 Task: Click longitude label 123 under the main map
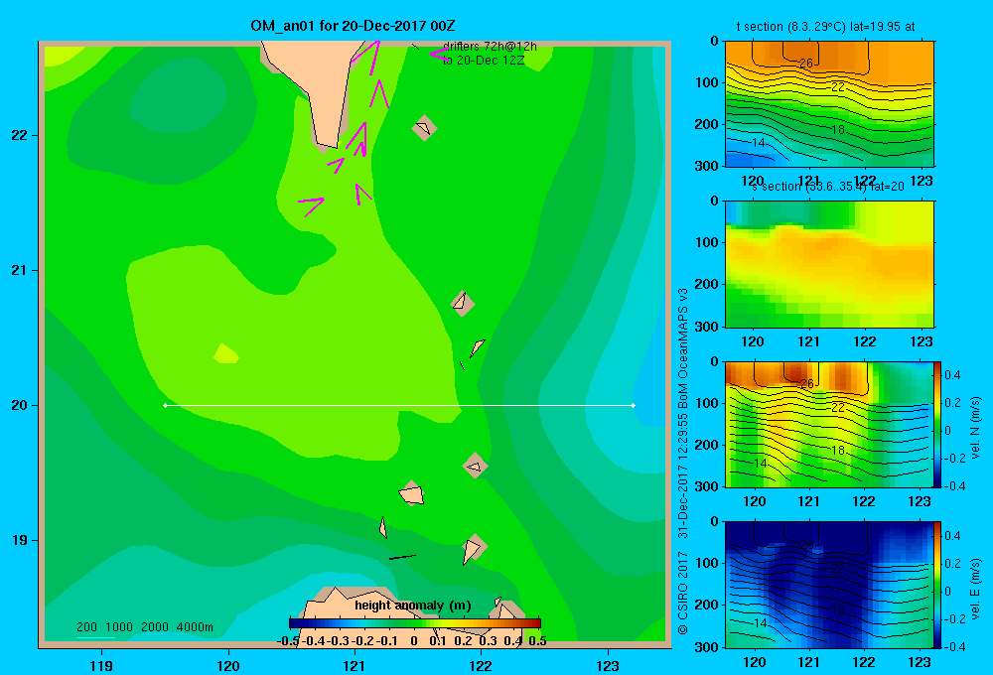click(608, 665)
